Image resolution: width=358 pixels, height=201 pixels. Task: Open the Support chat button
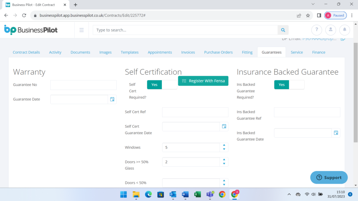click(329, 178)
